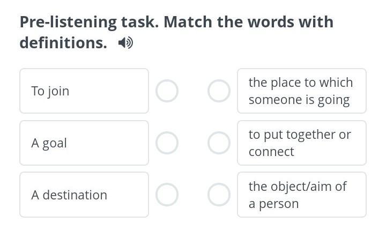Click the words 'a person' in the definition

[x=273, y=204]
